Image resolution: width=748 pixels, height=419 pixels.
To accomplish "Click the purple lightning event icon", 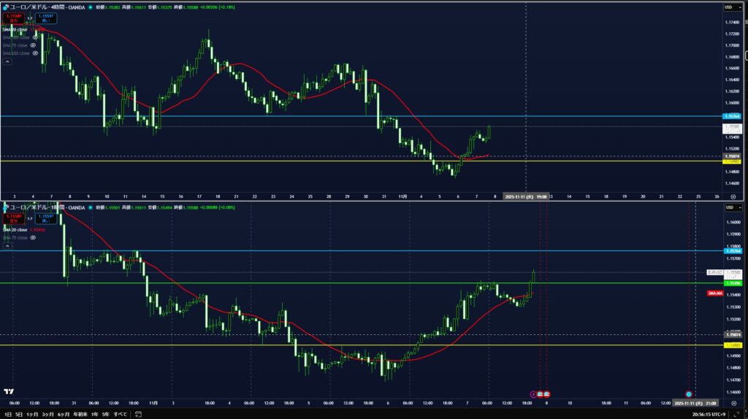I will pyautogui.click(x=533, y=393).
